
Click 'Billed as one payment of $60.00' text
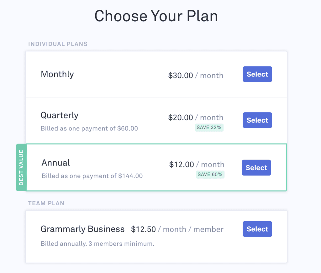pyautogui.click(x=89, y=129)
